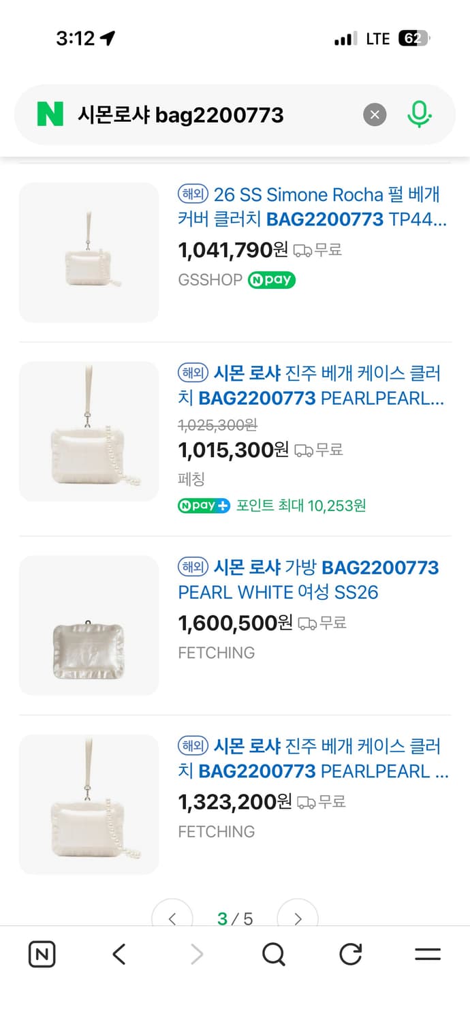Tap the Npay badge next to GSSHOP

[x=271, y=280]
